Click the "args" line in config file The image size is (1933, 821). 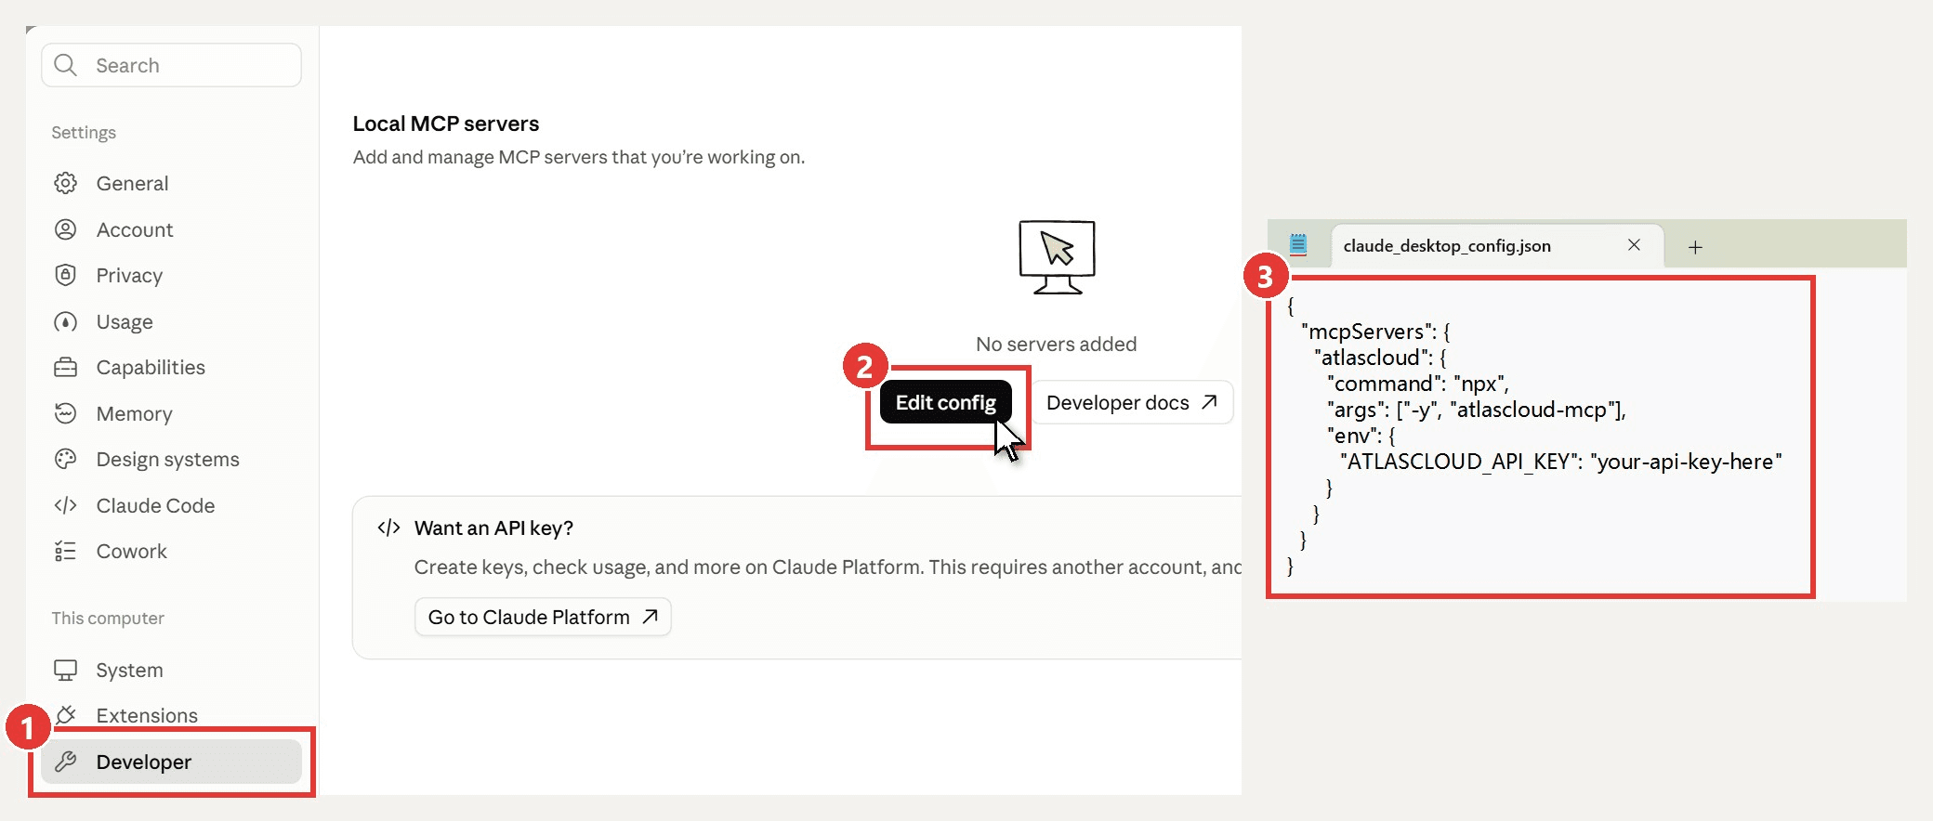tap(1477, 410)
